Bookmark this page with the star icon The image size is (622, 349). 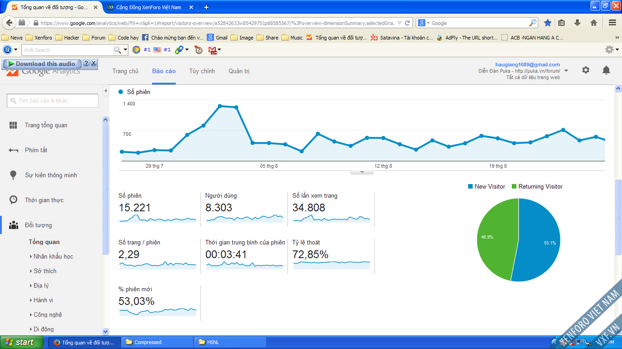(548, 23)
